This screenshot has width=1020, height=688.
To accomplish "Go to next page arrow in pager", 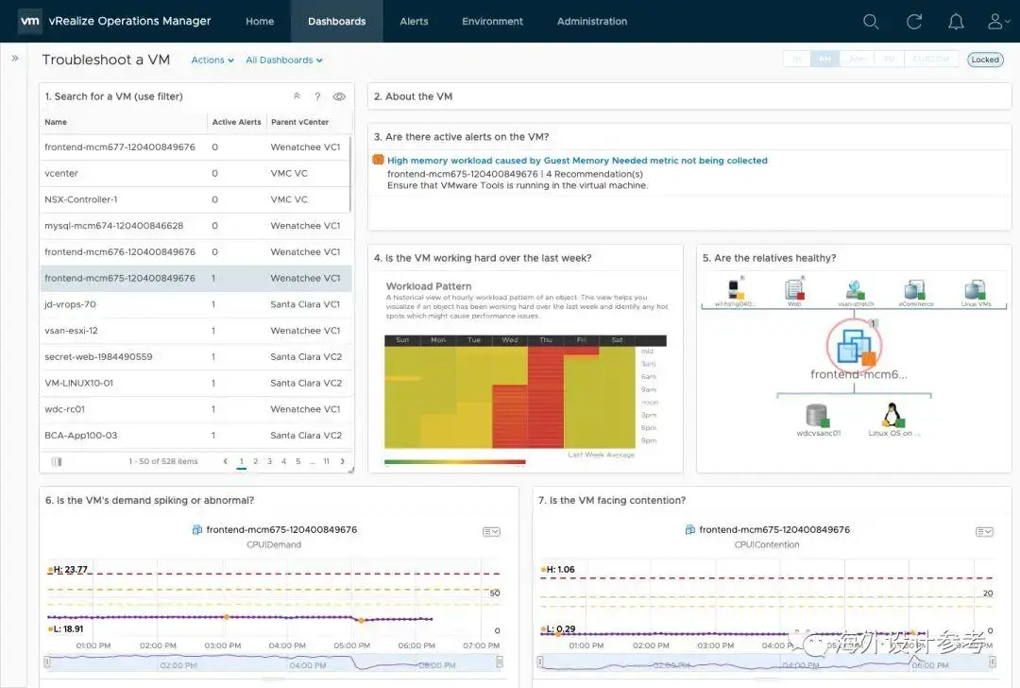I will [x=342, y=461].
